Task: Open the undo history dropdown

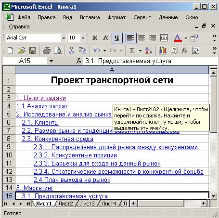Action: click(x=104, y=51)
